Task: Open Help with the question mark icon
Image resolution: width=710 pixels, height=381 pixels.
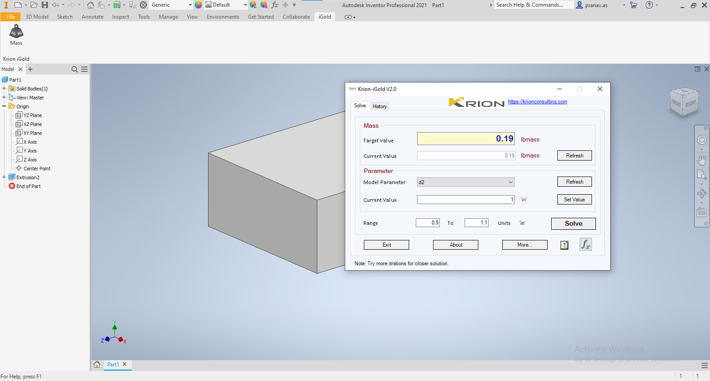Action: click(649, 5)
